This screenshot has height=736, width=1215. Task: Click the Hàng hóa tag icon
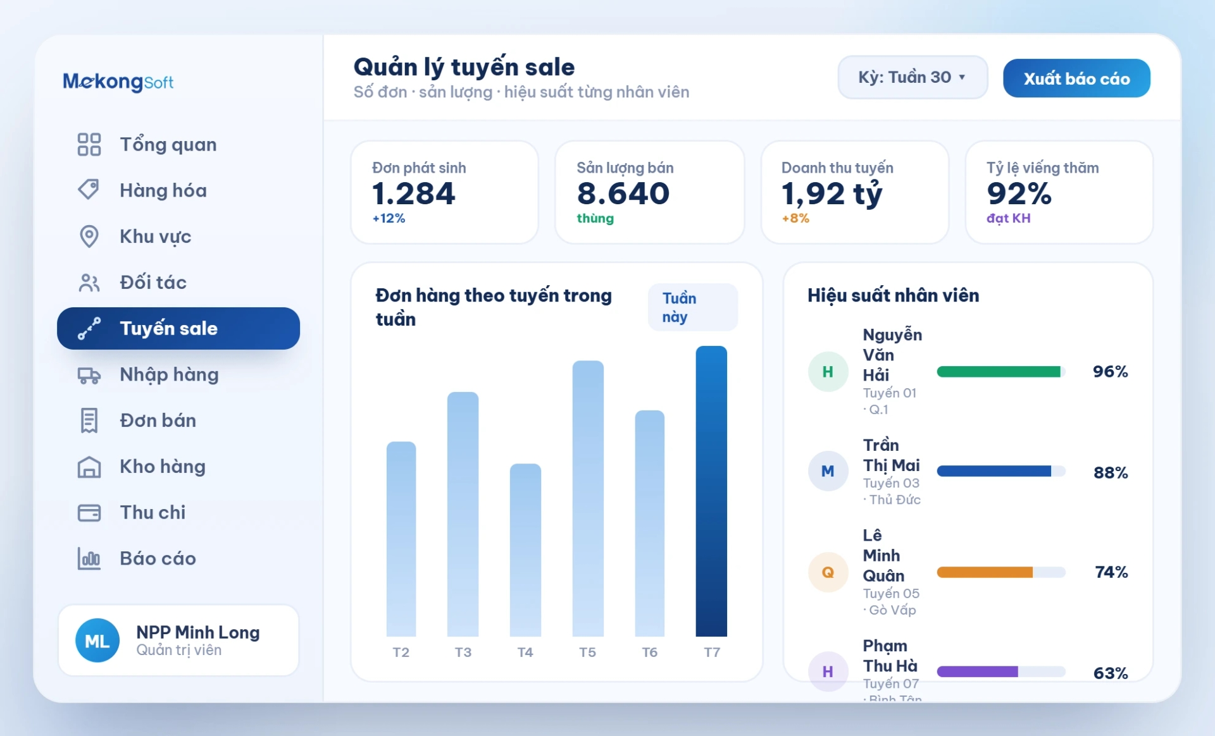pos(89,190)
